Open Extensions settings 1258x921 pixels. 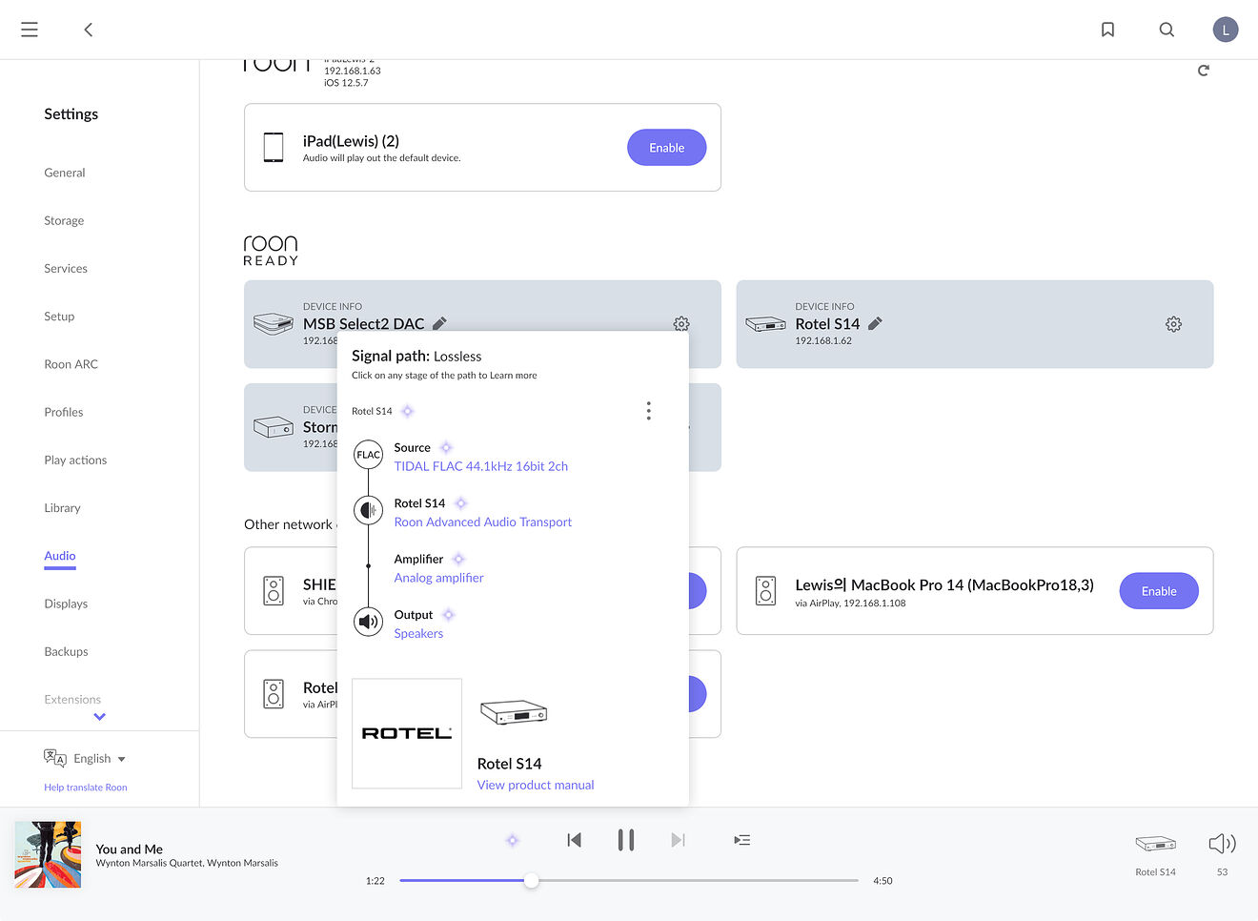tap(72, 700)
